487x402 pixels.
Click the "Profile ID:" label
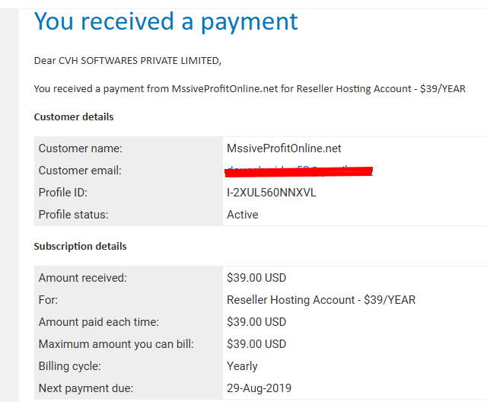[62, 193]
